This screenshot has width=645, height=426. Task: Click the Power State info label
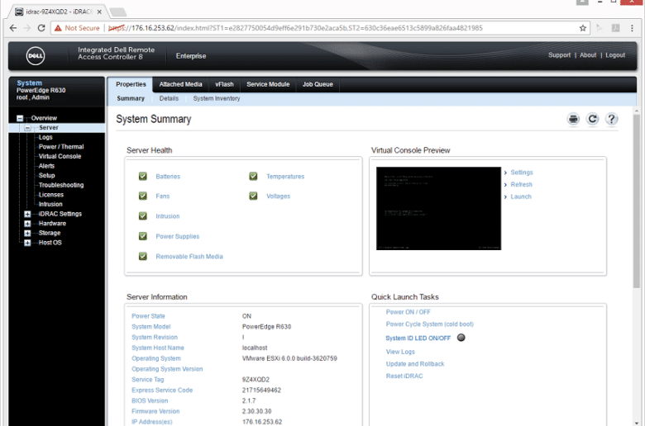pyautogui.click(x=148, y=316)
